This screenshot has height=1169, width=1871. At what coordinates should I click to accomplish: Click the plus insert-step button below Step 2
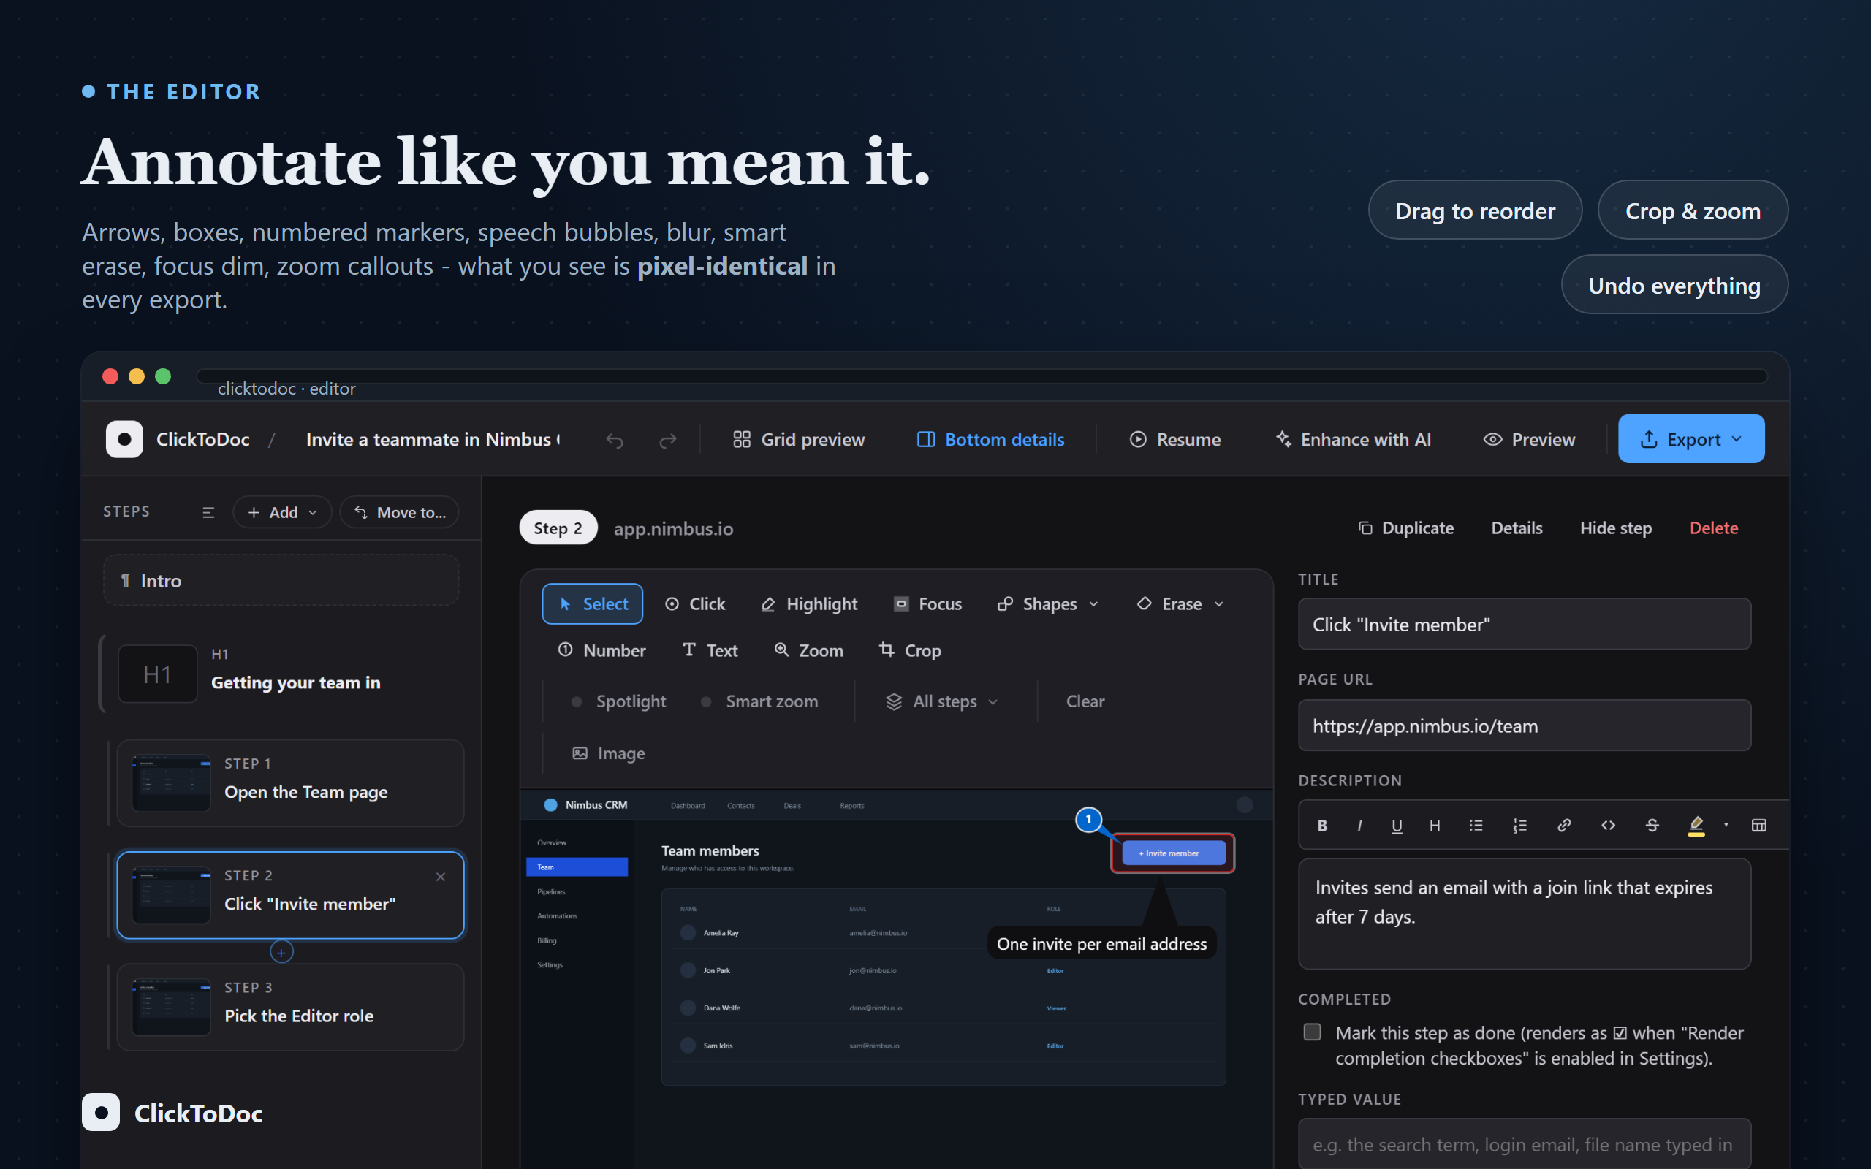pos(281,953)
